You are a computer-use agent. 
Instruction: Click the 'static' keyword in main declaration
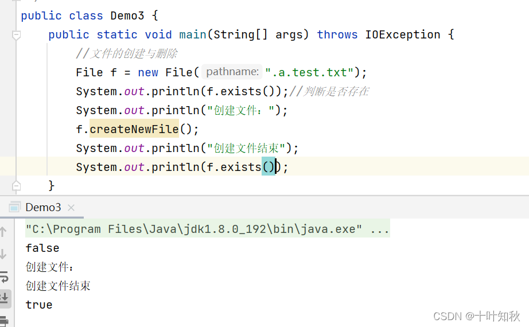116,35
